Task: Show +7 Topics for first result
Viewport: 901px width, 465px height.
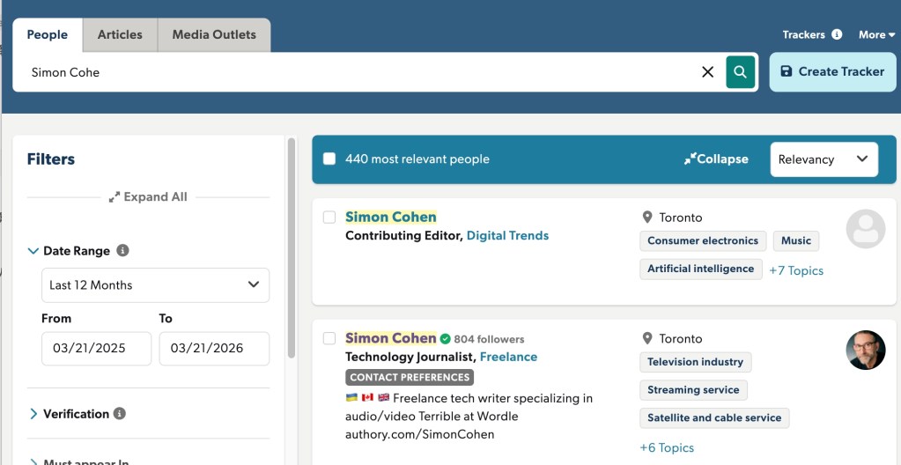Action: tap(796, 270)
